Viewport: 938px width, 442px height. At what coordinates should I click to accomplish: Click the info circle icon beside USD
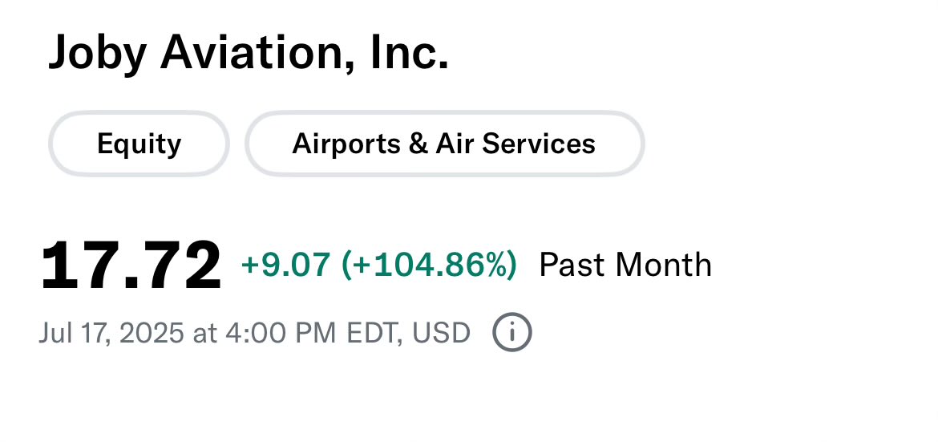pyautogui.click(x=512, y=332)
